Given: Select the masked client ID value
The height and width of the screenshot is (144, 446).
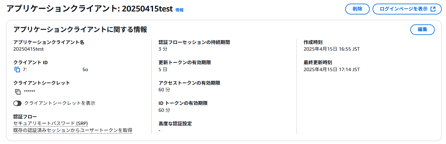Looking at the screenshot, I should point(55,70).
